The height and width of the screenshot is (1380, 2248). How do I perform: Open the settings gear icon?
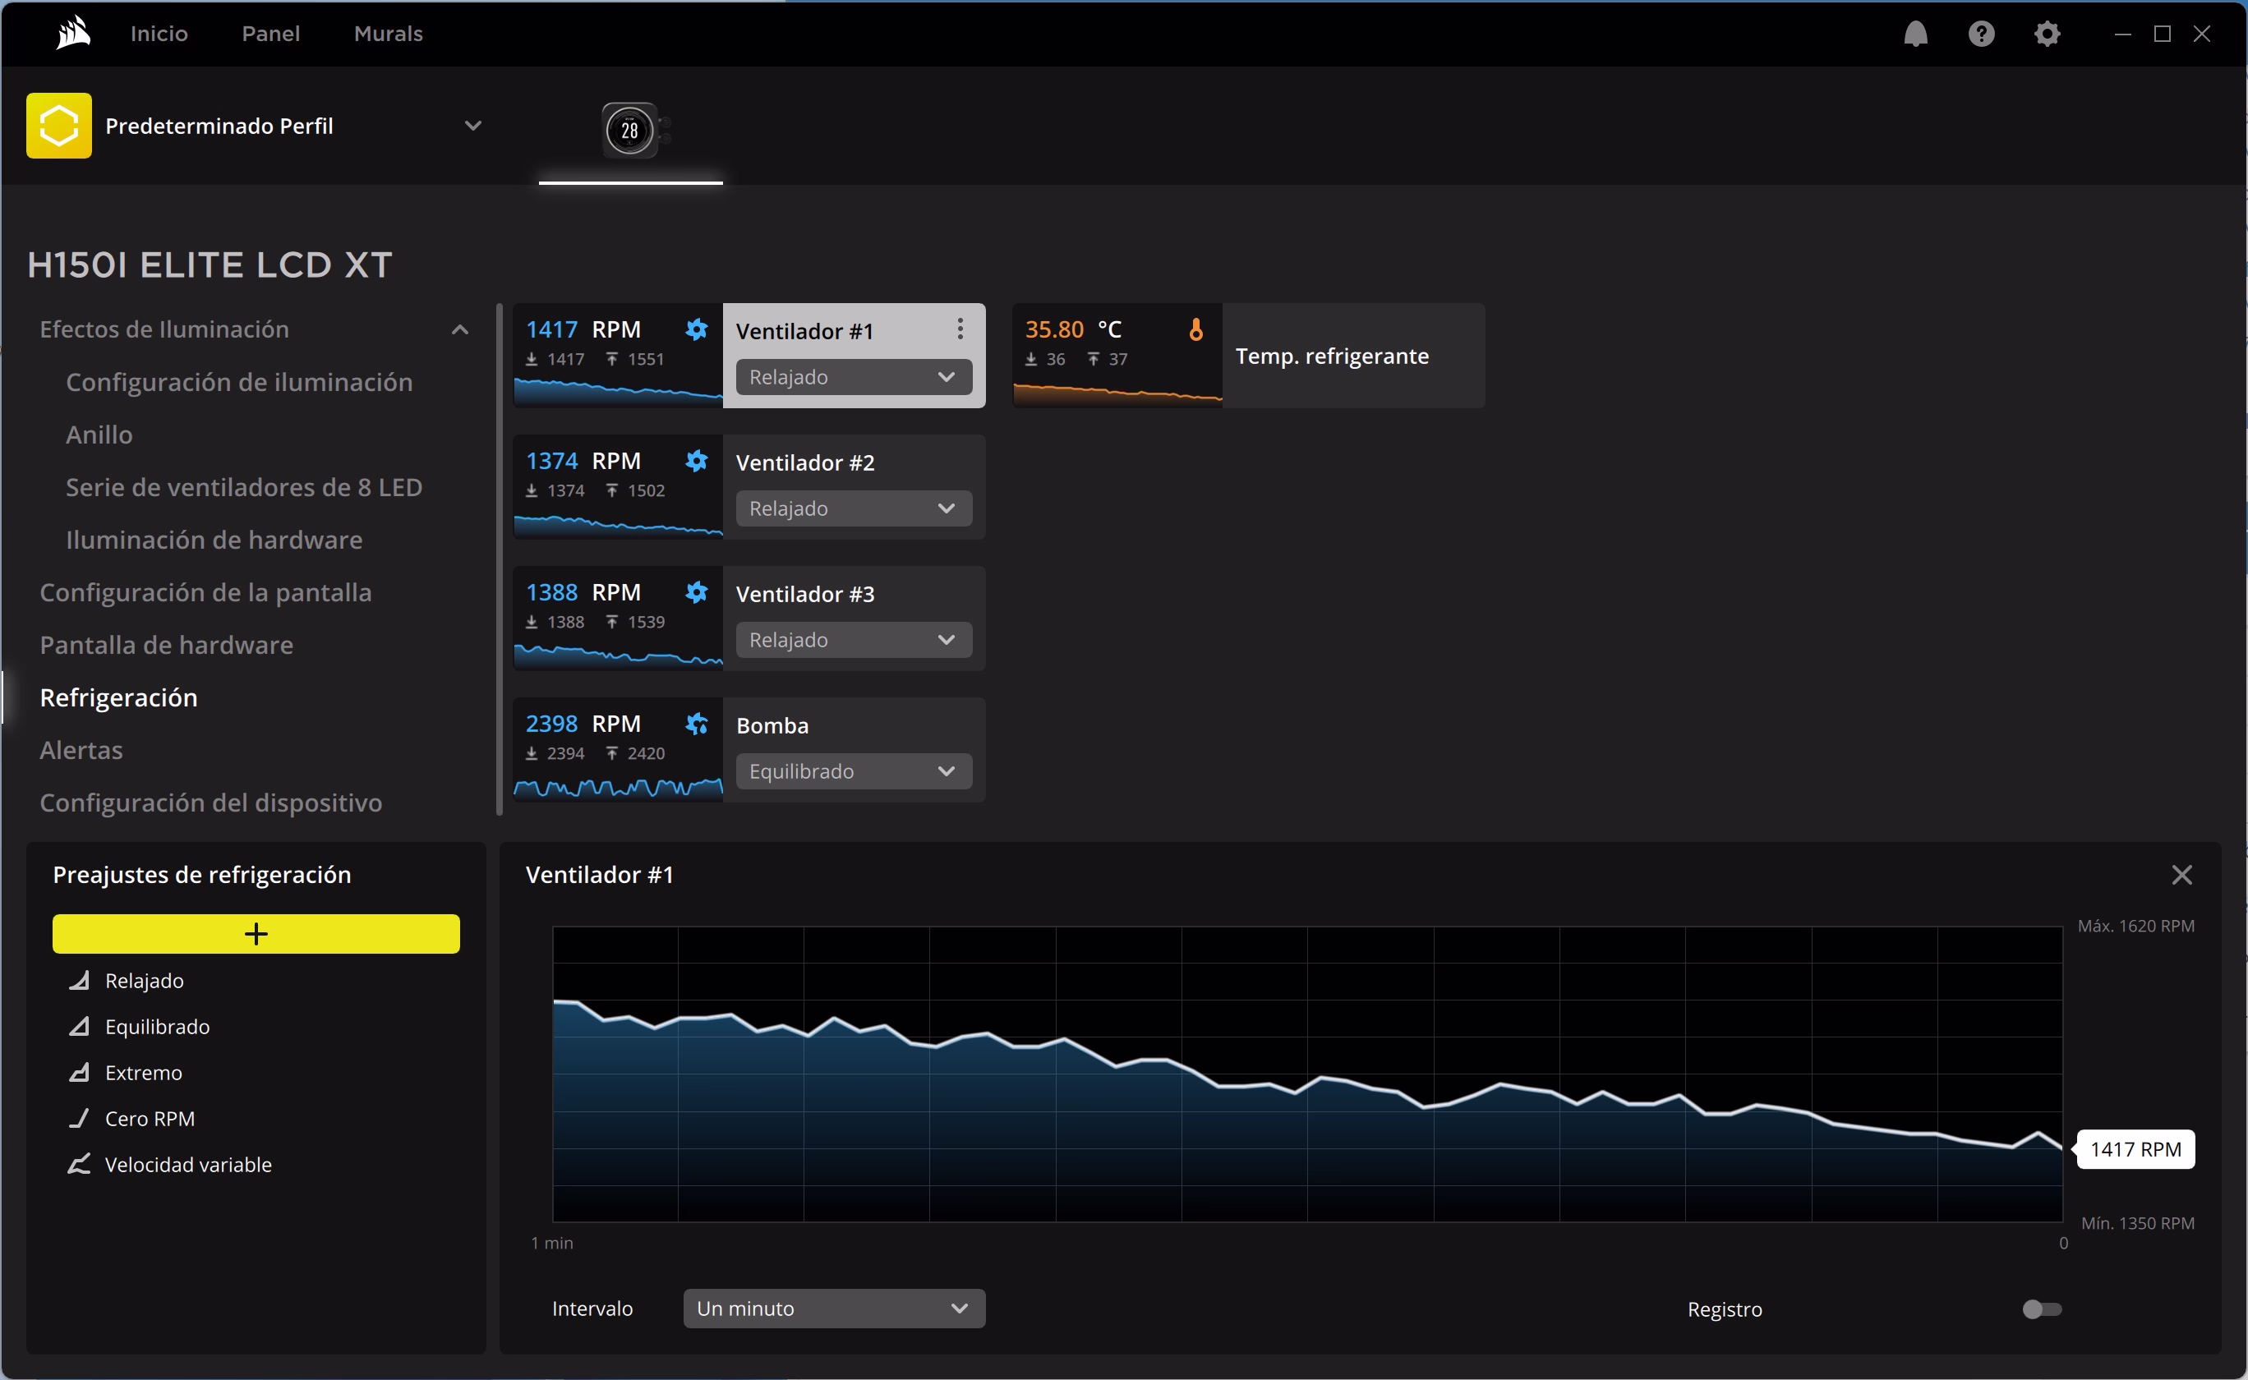click(2047, 34)
